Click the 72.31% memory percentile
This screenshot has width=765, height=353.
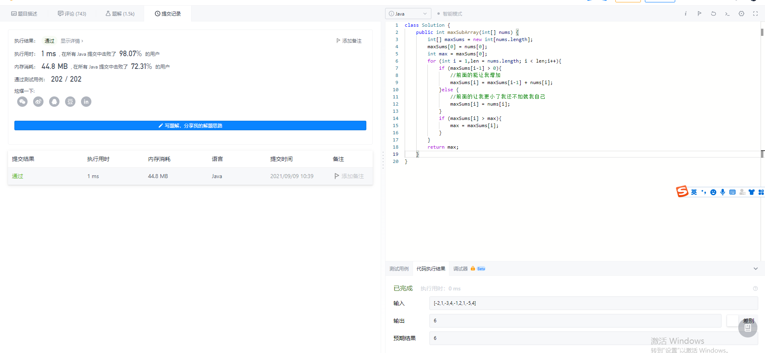pos(141,67)
